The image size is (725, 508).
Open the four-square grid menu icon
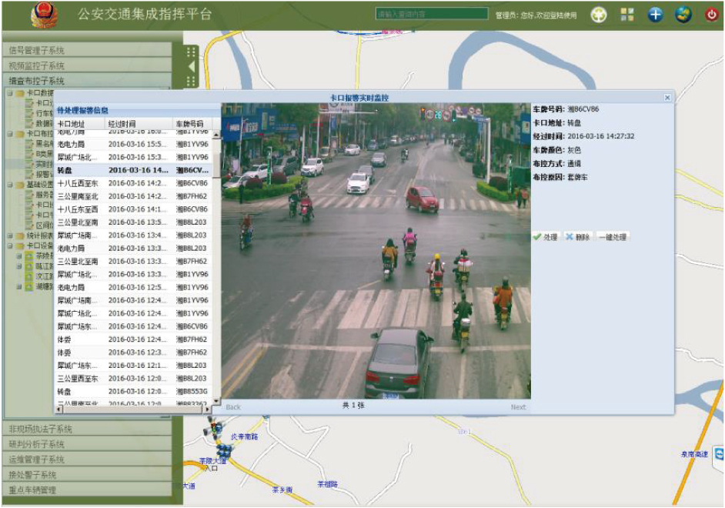[x=627, y=15]
